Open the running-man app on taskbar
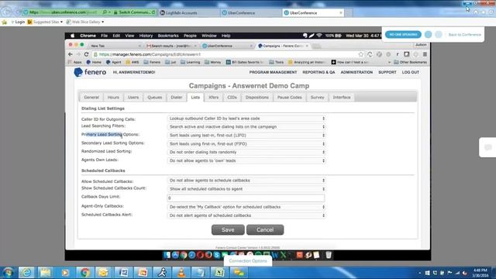This screenshot has height=279, width=496. [x=162, y=272]
